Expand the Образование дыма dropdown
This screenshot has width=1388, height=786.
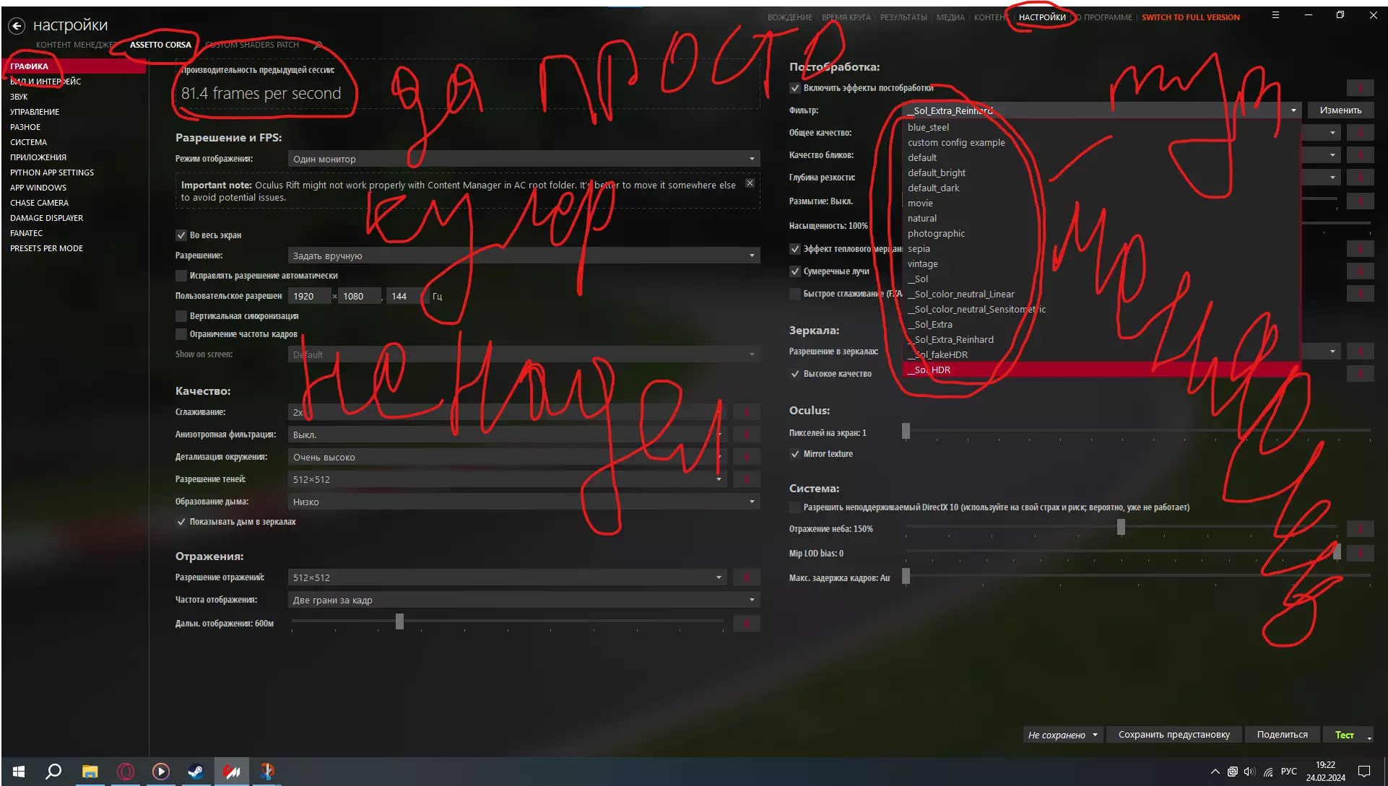click(x=524, y=502)
